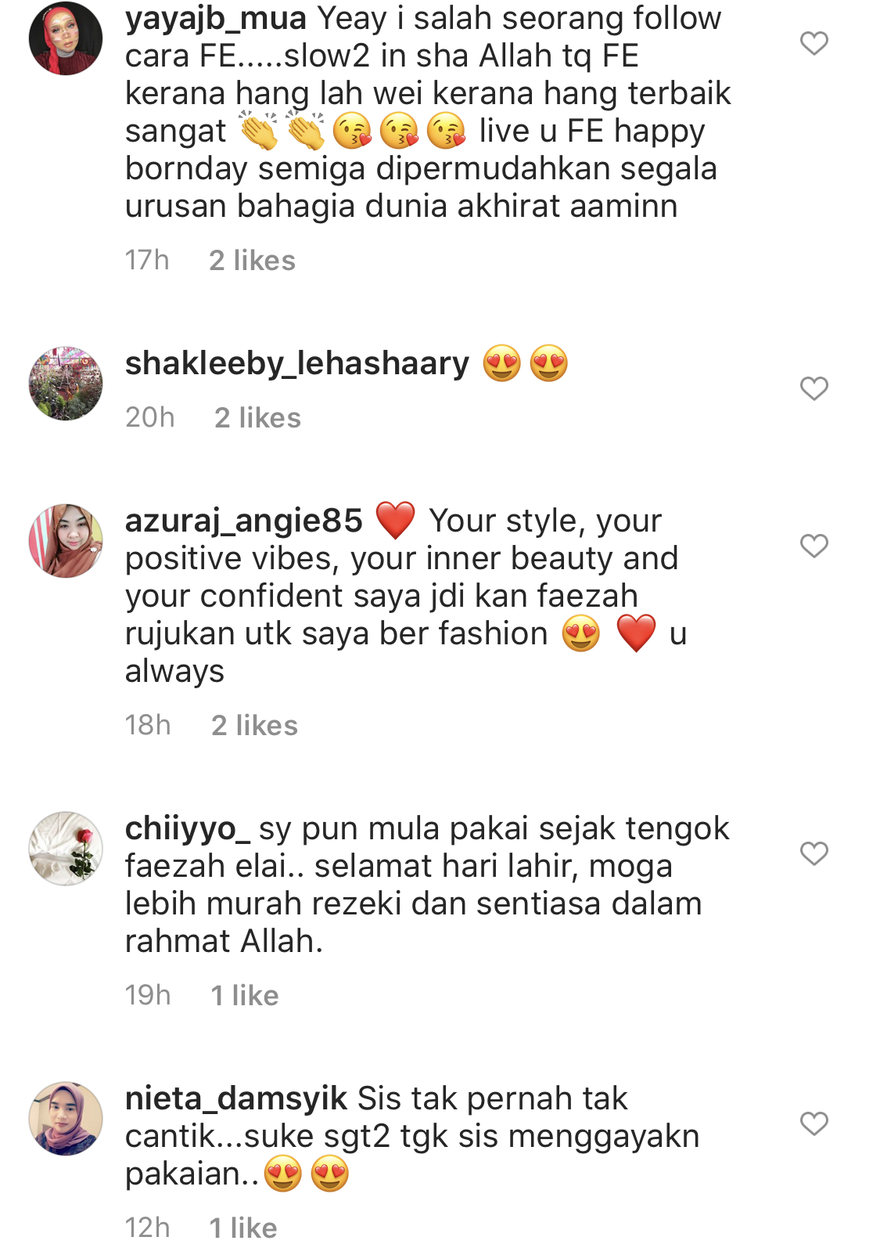Tap the heart on chiiyyo_'s comment
This screenshot has width=880, height=1255.
point(814,853)
